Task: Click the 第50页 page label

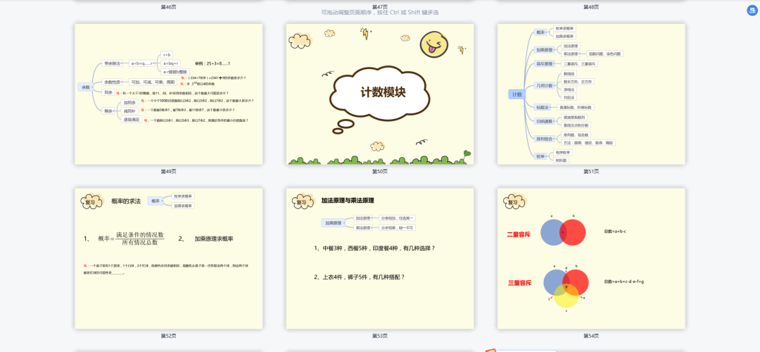Action: pos(380,171)
